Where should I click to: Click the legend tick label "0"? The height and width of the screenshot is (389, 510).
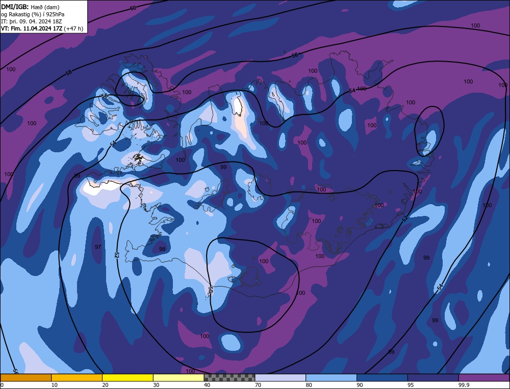coord(2,385)
